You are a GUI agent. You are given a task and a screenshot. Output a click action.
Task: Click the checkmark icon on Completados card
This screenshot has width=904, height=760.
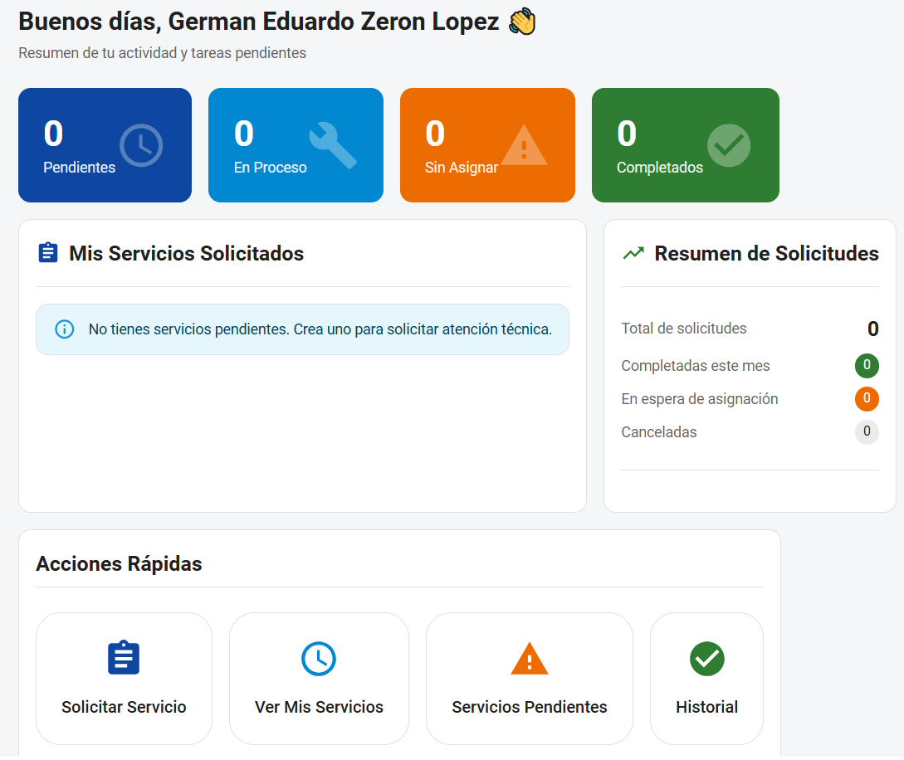(x=728, y=144)
